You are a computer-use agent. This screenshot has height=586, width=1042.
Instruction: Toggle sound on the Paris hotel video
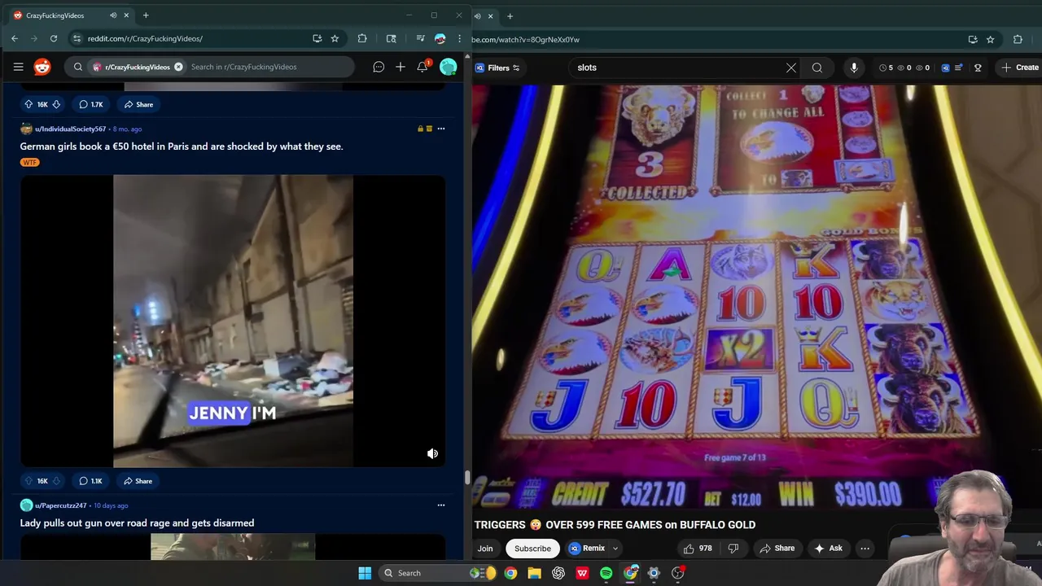tap(433, 453)
